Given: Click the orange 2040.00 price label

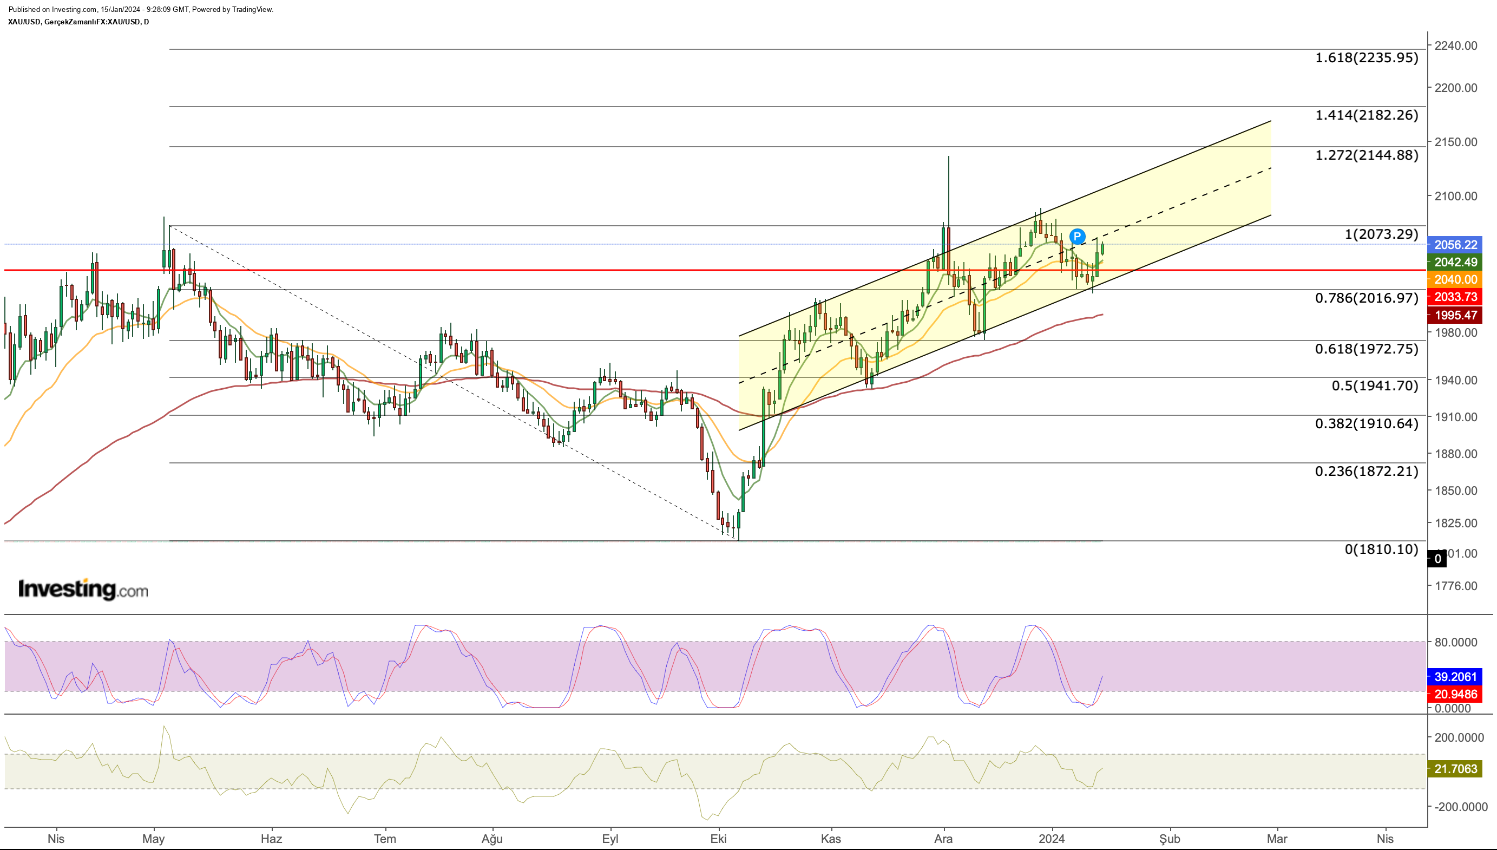Looking at the screenshot, I should pos(1455,279).
